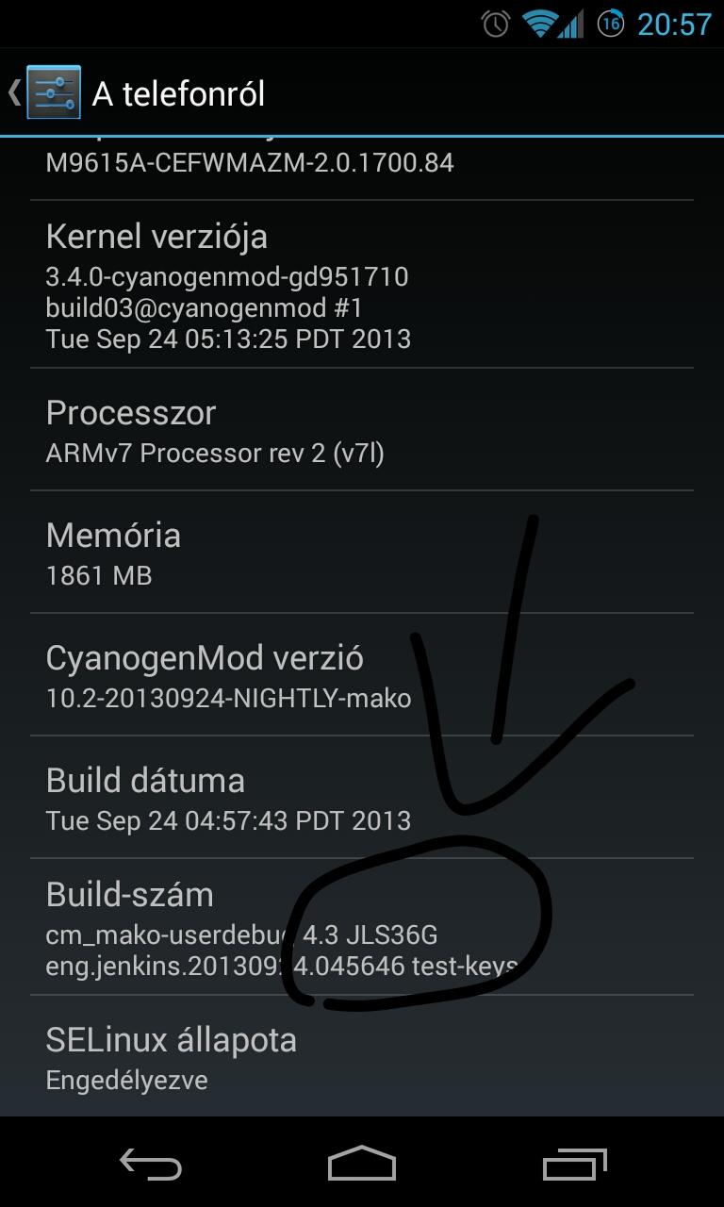The height and width of the screenshot is (1207, 724).
Task: Tap the Android back navigation button
Action: tap(151, 1164)
